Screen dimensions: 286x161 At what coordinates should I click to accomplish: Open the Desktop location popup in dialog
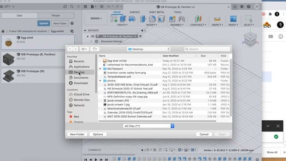pos(149,49)
